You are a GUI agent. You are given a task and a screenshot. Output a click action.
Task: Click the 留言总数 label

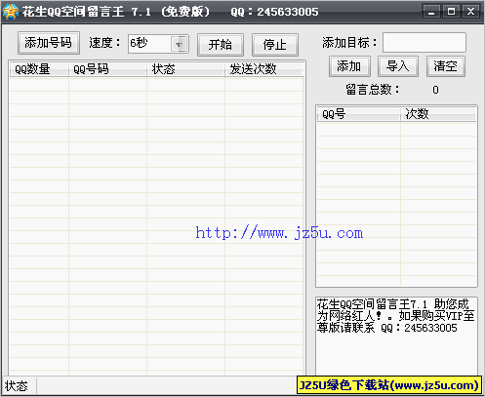click(x=373, y=90)
